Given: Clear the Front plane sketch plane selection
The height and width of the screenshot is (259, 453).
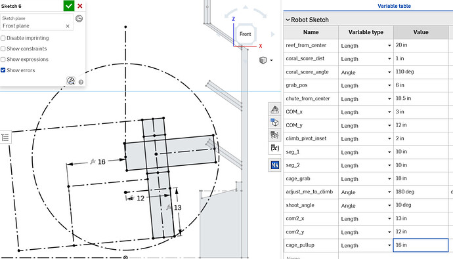Looking at the screenshot, I should [x=68, y=26].
